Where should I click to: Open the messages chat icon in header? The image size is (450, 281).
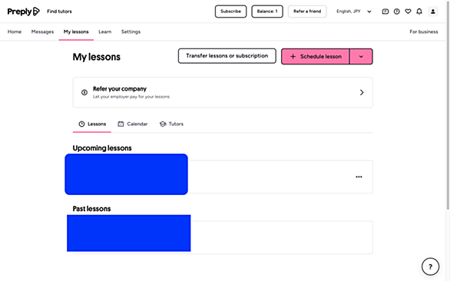click(x=385, y=12)
